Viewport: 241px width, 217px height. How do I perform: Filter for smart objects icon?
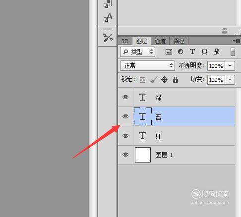click(x=217, y=52)
